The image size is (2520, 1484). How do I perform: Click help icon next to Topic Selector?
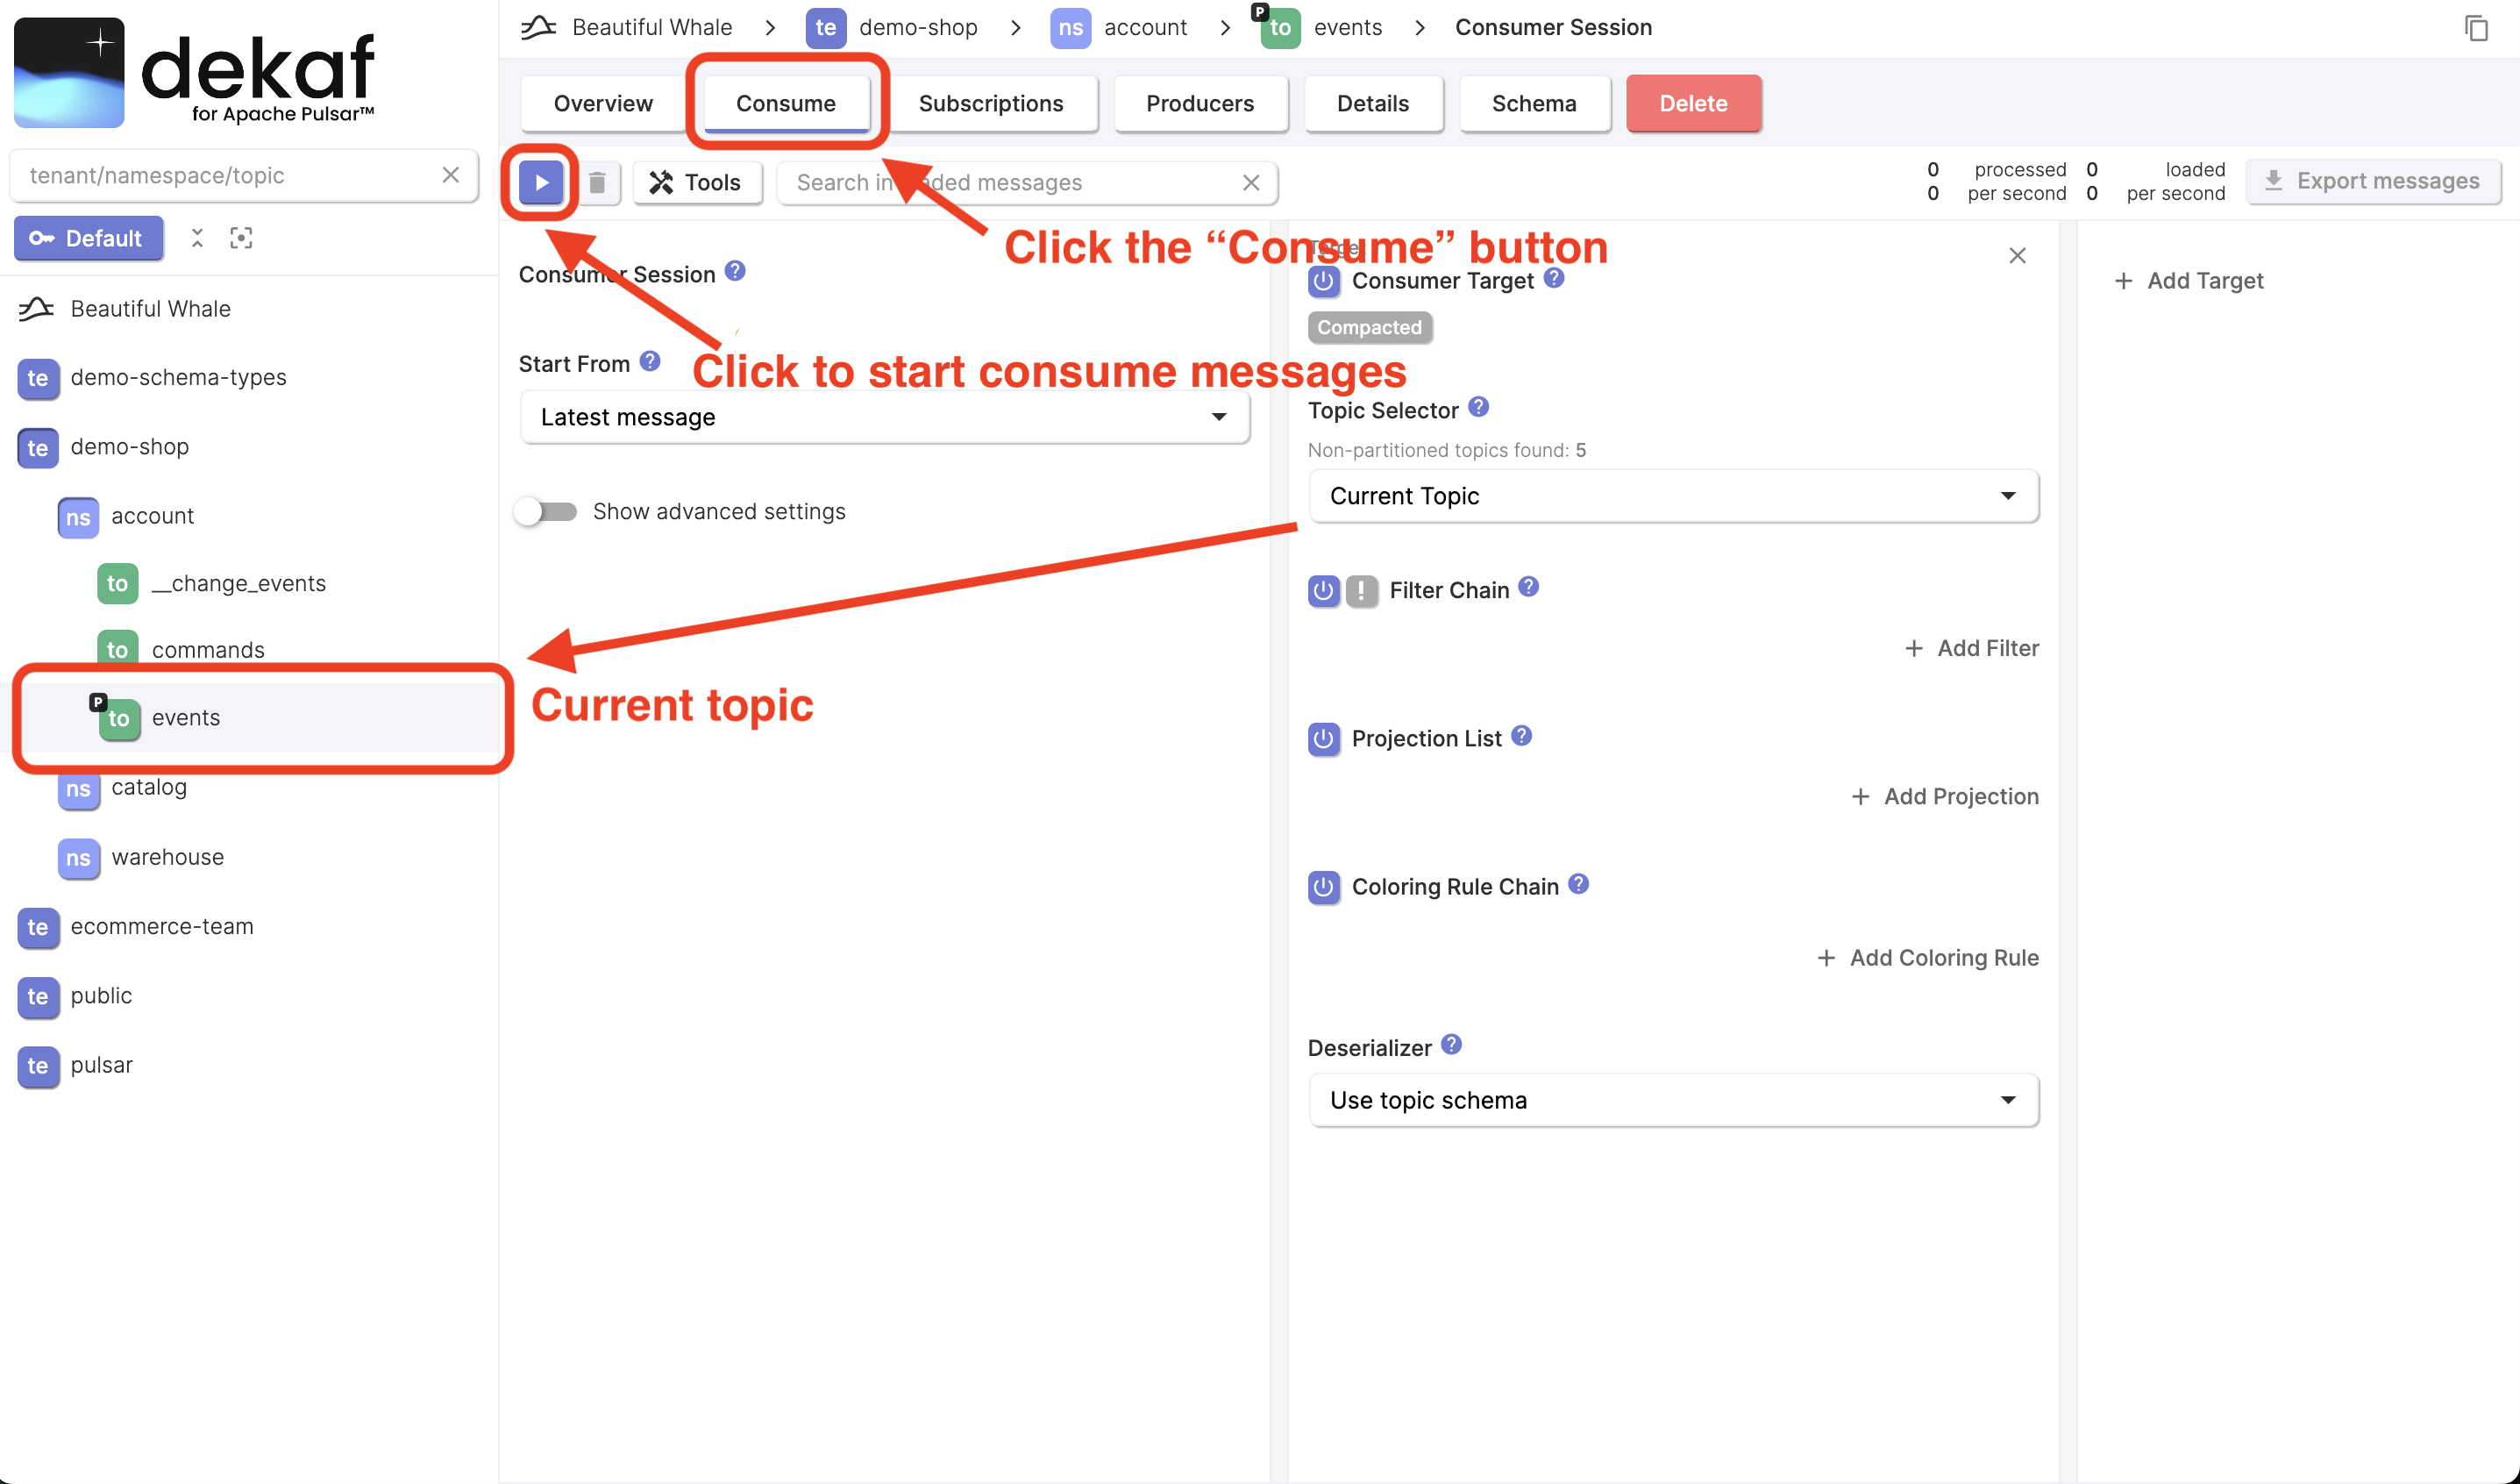pos(1478,408)
